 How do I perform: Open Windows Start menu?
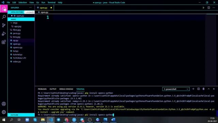point(4,120)
